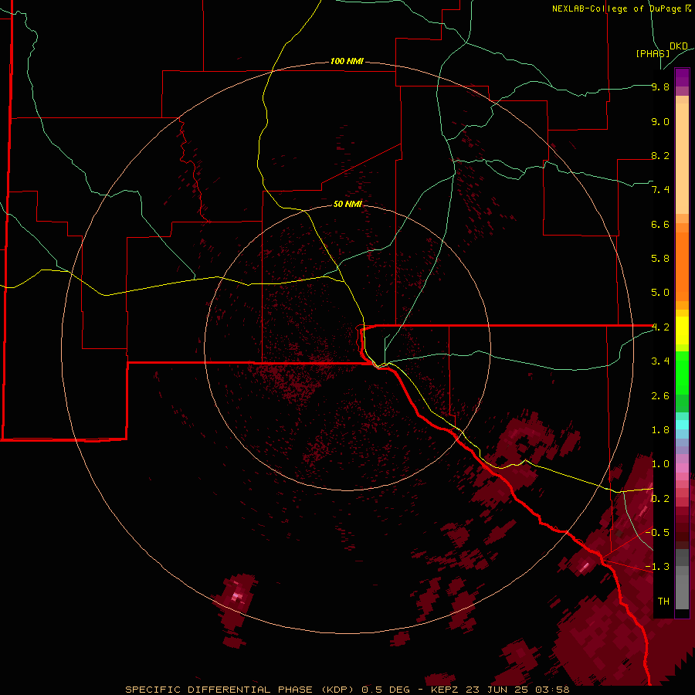Pick the cyan segment of the color bar
This screenshot has width=695, height=695.
tap(682, 425)
